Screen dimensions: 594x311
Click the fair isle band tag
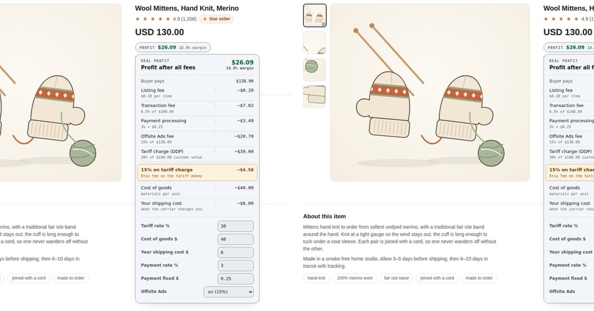(396, 278)
